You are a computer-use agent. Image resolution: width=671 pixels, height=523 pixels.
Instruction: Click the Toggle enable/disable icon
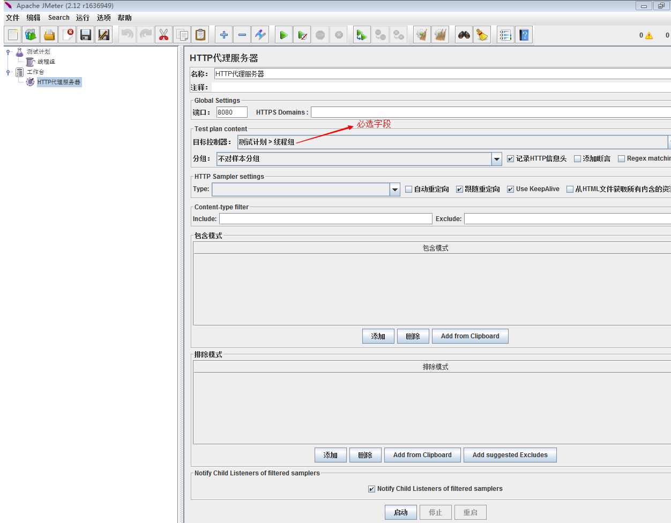coord(260,35)
